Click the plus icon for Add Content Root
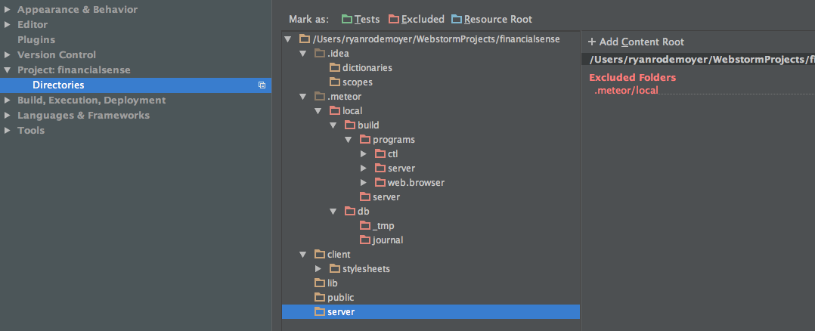 pos(592,42)
